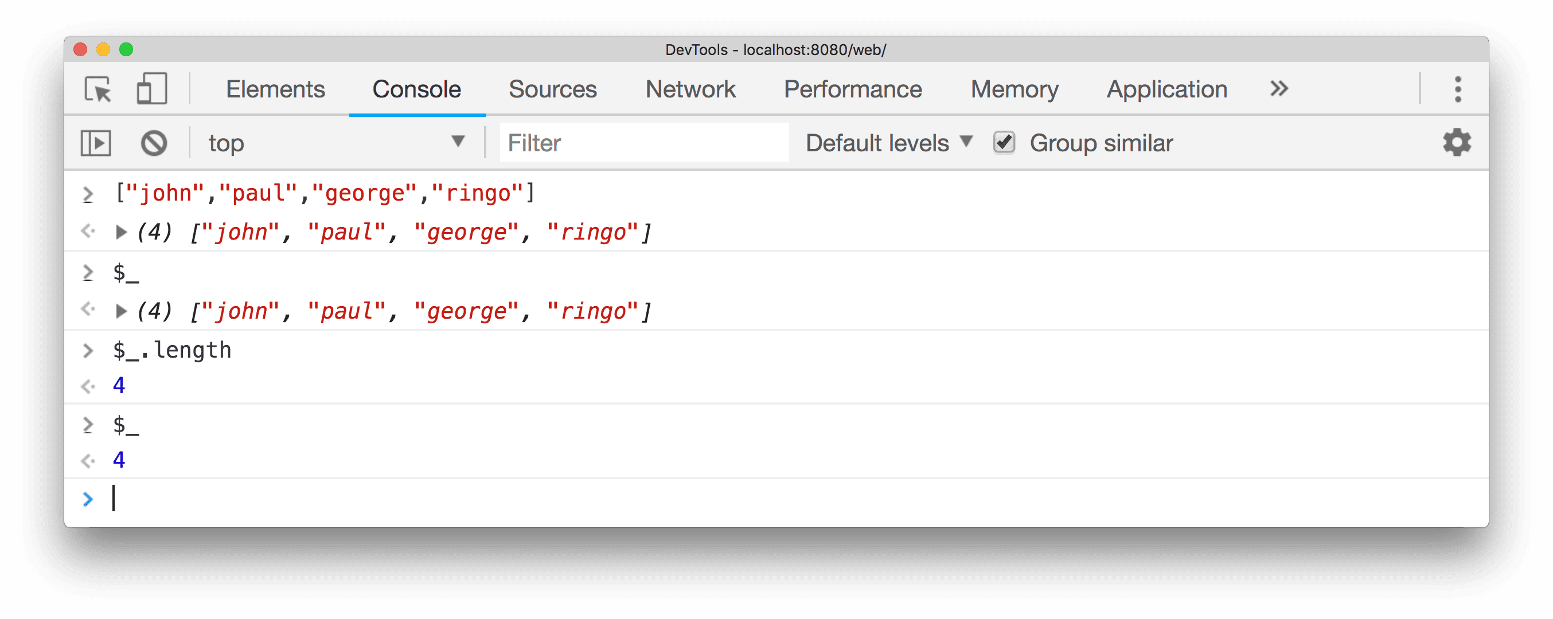Click the Default levels dropdown
The image size is (1553, 619).
[x=884, y=142]
